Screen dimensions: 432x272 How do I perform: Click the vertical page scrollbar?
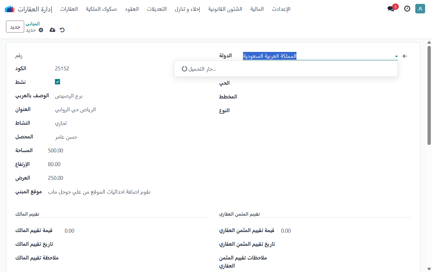[429, 95]
